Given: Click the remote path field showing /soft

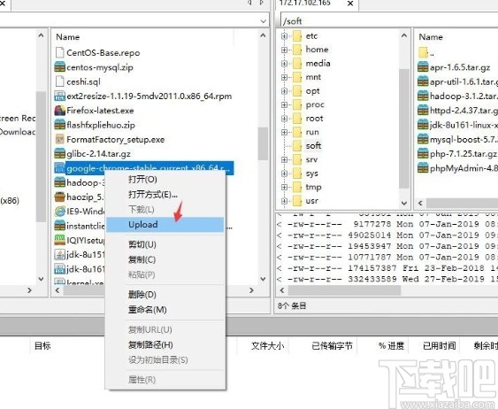Looking at the screenshot, I should point(389,21).
